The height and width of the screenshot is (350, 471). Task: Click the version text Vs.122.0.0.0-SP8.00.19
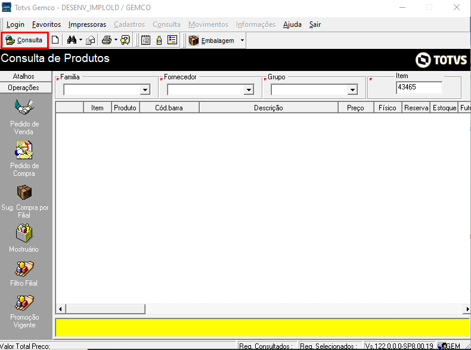[399, 346]
